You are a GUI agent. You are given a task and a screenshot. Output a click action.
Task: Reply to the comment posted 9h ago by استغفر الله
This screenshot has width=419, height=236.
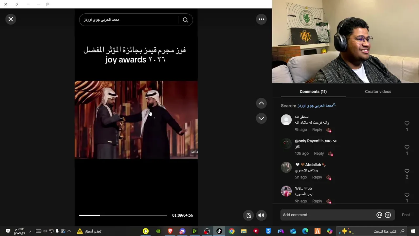[317, 130]
